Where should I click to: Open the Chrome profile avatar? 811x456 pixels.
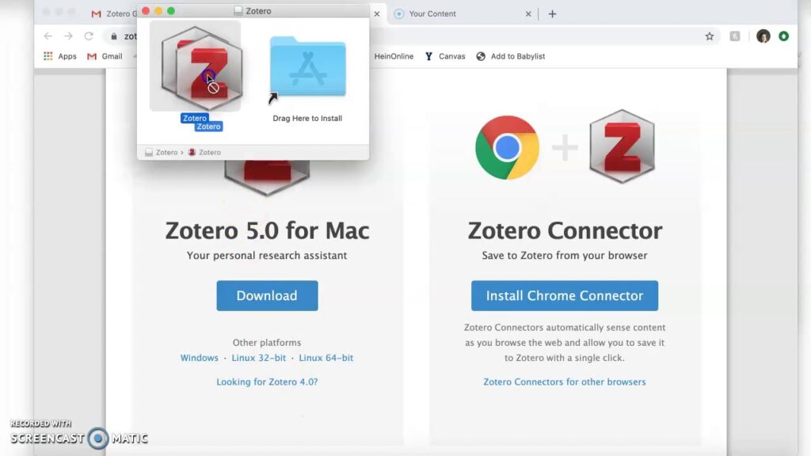[763, 36]
